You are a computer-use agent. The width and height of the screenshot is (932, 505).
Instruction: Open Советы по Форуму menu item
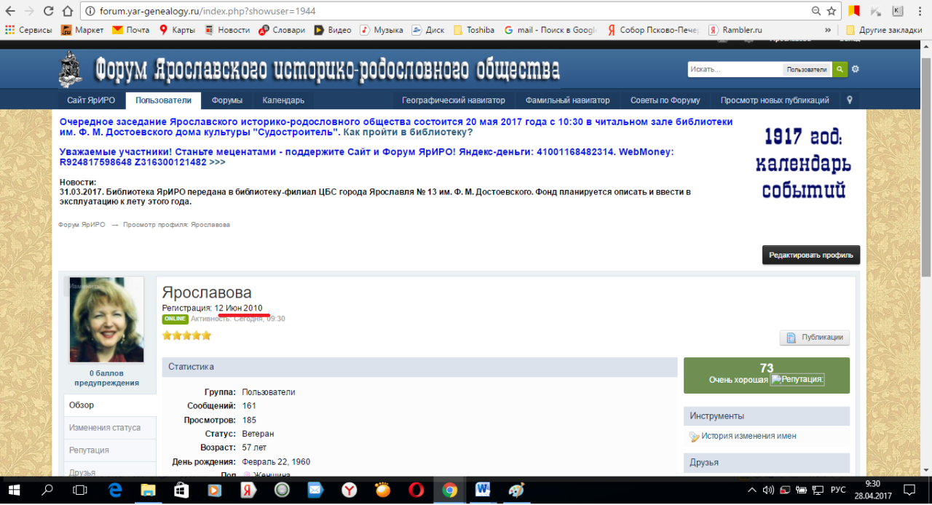pyautogui.click(x=665, y=100)
